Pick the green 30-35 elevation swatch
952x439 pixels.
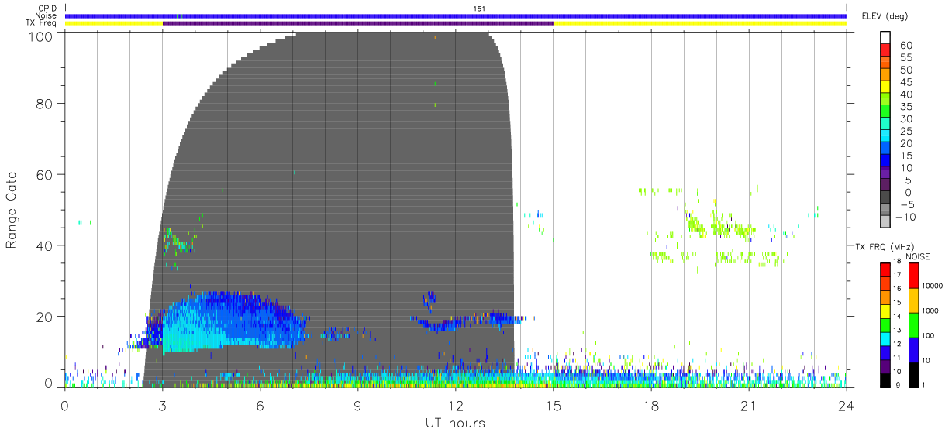click(885, 112)
